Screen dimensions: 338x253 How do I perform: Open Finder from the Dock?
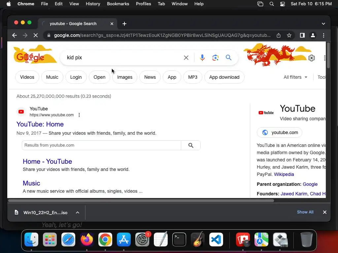(x=31, y=239)
